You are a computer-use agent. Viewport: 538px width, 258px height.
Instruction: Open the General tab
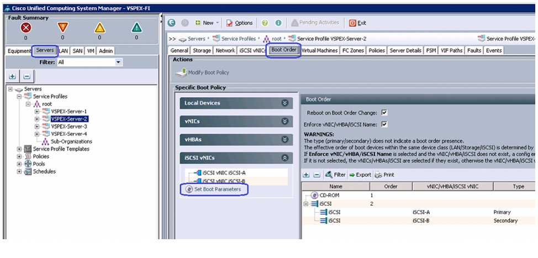tap(180, 50)
